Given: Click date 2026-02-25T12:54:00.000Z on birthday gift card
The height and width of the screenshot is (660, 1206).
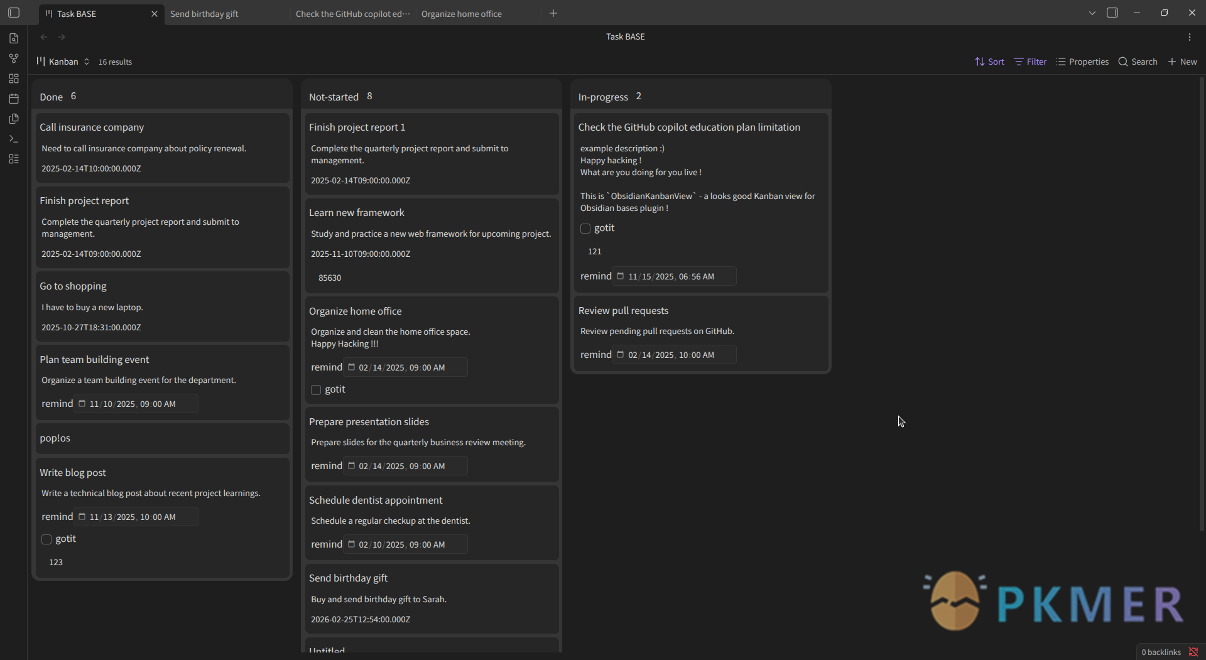Looking at the screenshot, I should [x=361, y=620].
